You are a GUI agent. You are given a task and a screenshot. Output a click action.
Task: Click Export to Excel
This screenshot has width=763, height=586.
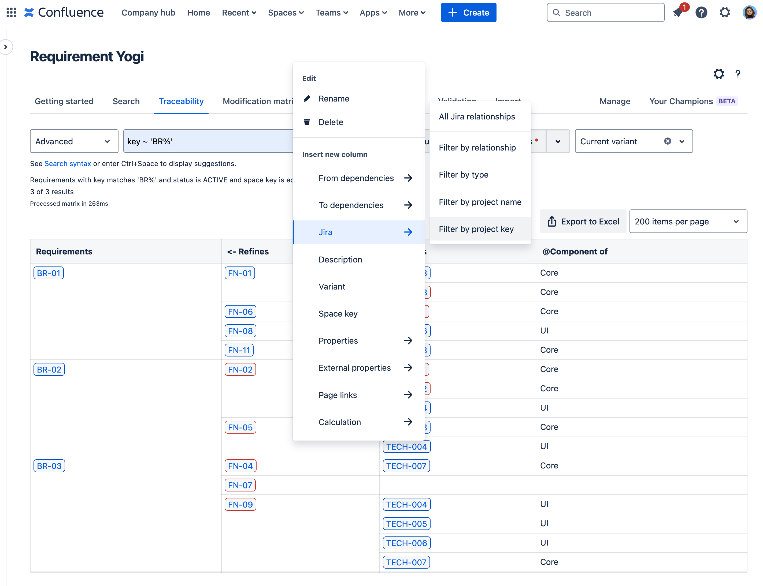point(583,221)
